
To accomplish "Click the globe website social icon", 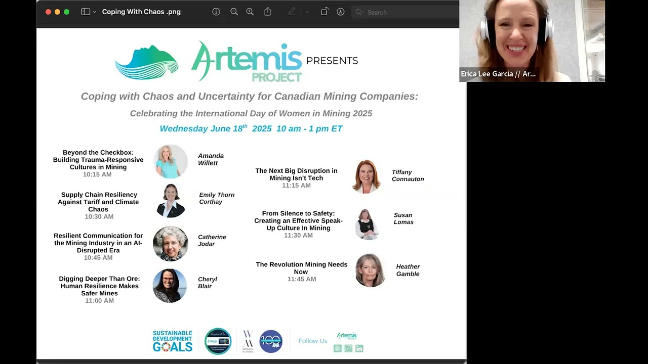I will [x=338, y=348].
